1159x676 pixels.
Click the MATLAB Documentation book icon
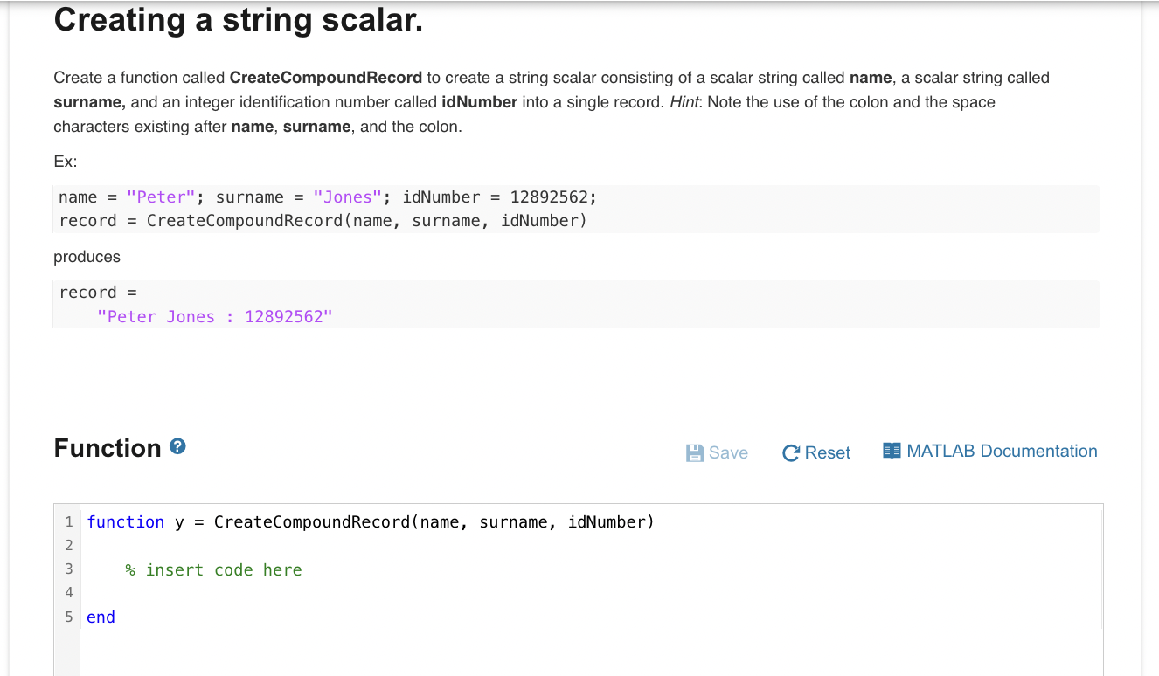[x=892, y=451]
